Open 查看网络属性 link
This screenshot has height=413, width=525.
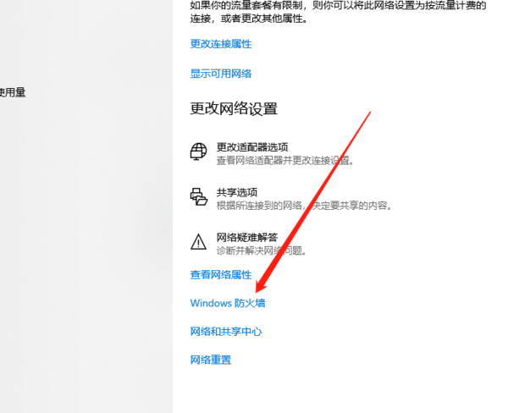point(221,275)
